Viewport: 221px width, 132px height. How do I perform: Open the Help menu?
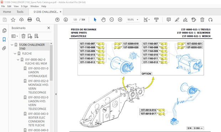[44, 6]
